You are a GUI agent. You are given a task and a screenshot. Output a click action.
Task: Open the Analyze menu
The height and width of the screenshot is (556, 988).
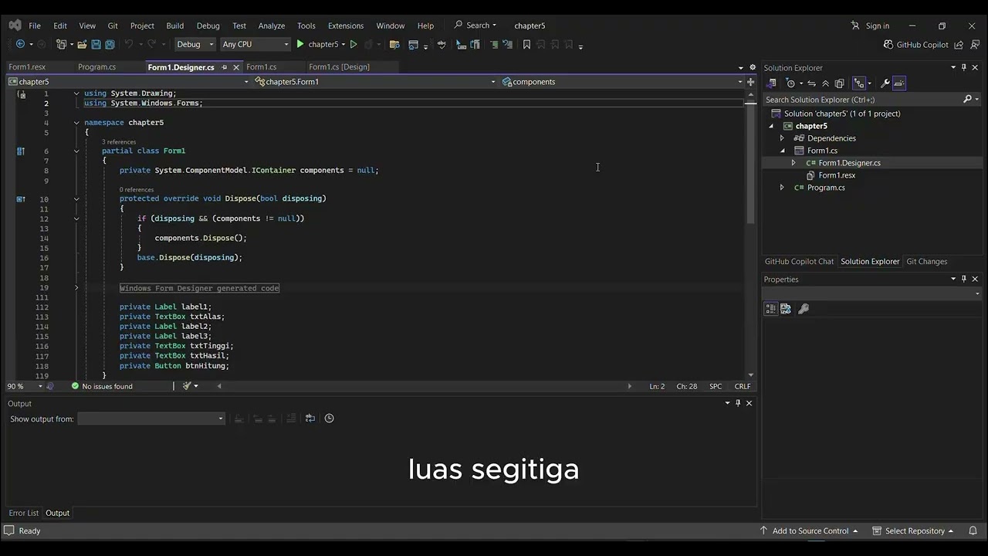click(x=271, y=25)
